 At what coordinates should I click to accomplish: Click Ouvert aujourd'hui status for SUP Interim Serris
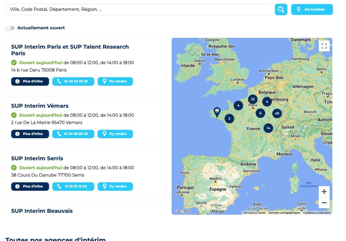[41, 168]
